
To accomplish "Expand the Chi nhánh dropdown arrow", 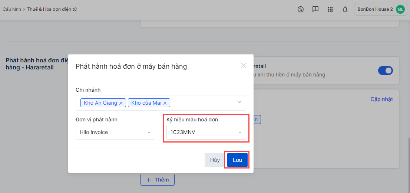I will (x=239, y=102).
